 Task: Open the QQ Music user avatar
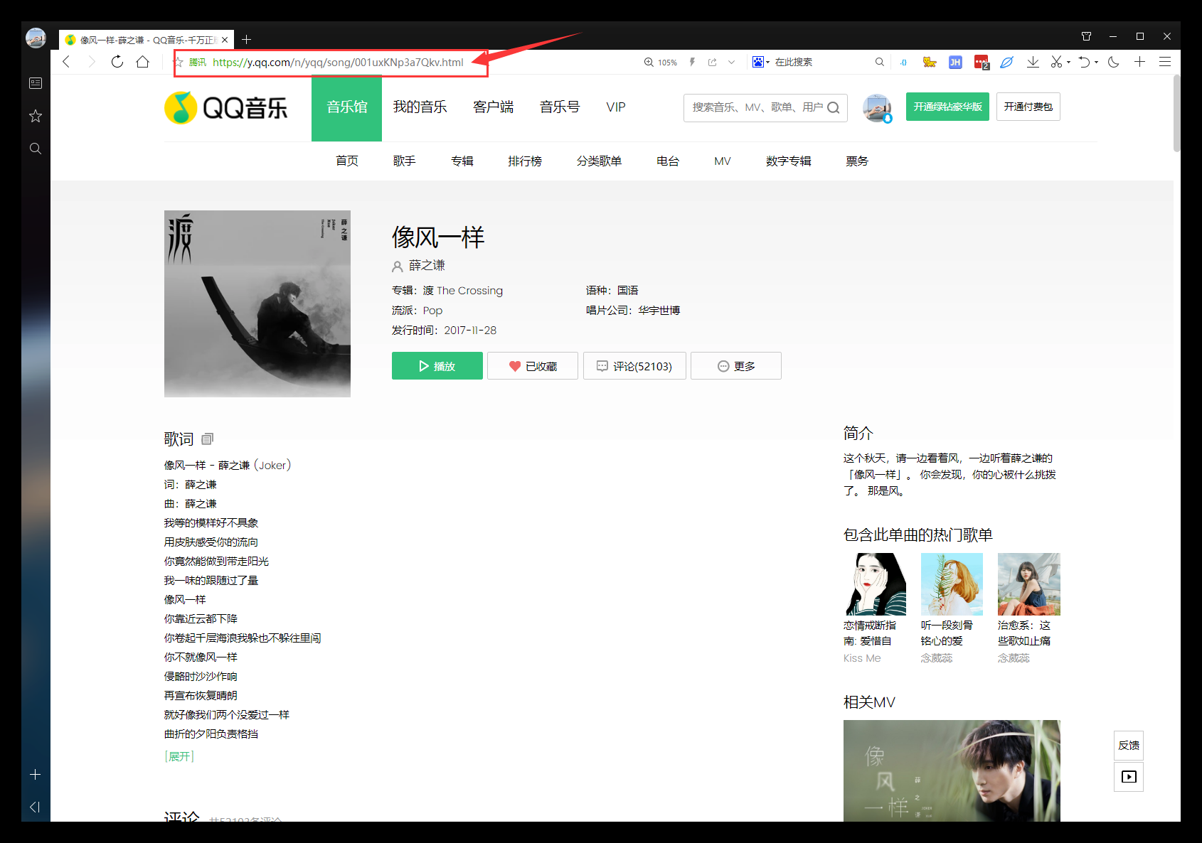pyautogui.click(x=877, y=107)
